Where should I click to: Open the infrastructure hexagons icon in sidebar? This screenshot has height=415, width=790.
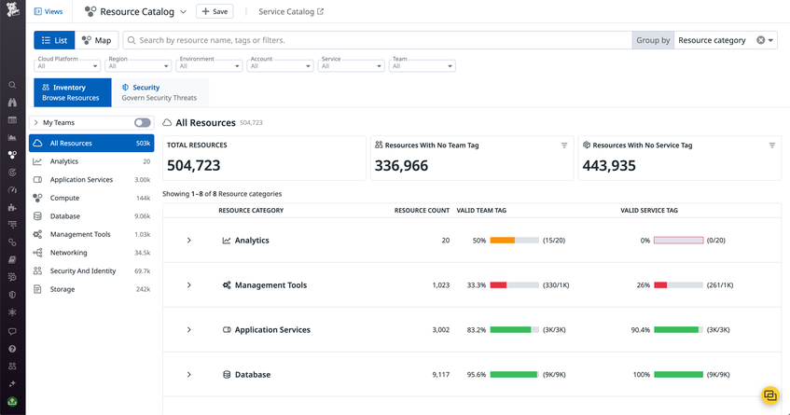point(12,155)
